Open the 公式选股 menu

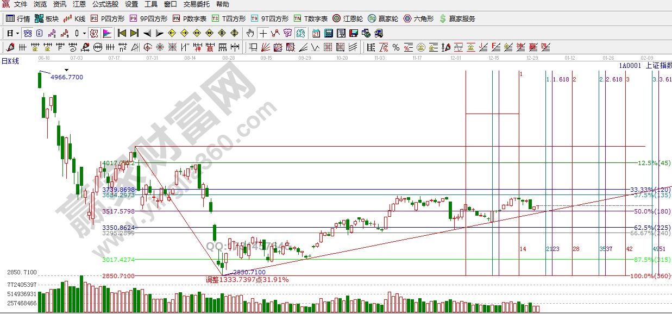(x=105, y=4)
